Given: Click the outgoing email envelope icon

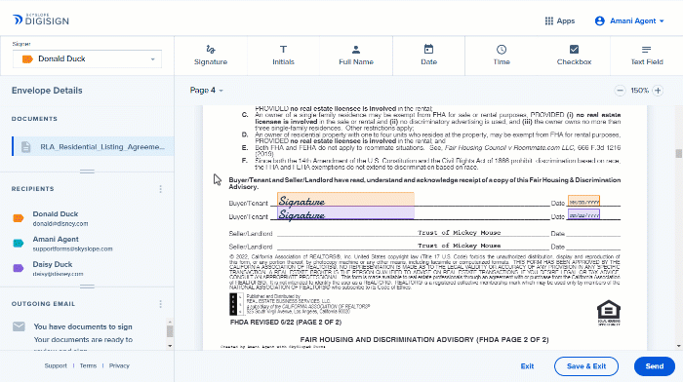Looking at the screenshot, I should point(19,326).
